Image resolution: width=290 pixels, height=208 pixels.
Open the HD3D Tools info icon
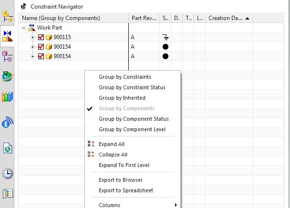point(8,122)
